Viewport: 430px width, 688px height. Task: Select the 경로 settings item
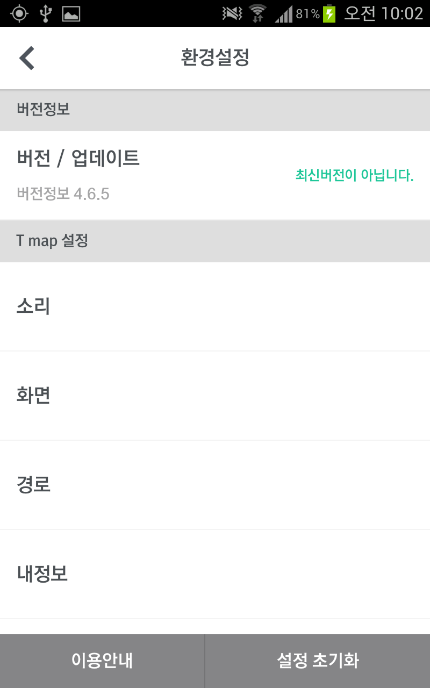[215, 485]
